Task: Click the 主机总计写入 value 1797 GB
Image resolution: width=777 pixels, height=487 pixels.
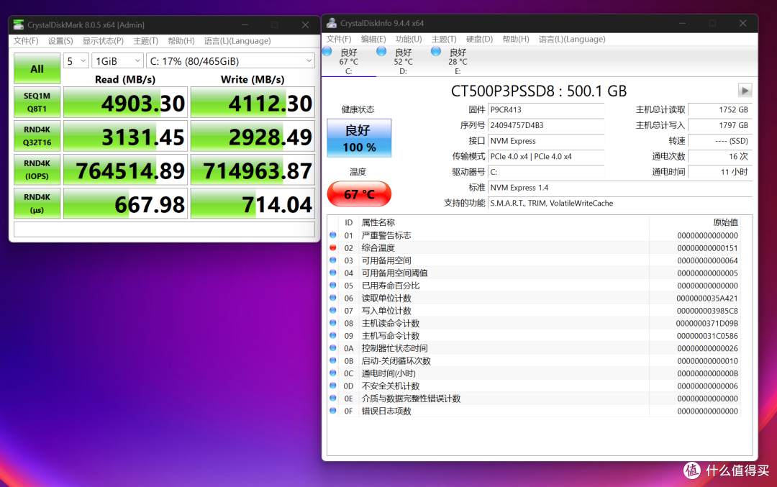Action: tap(720, 125)
